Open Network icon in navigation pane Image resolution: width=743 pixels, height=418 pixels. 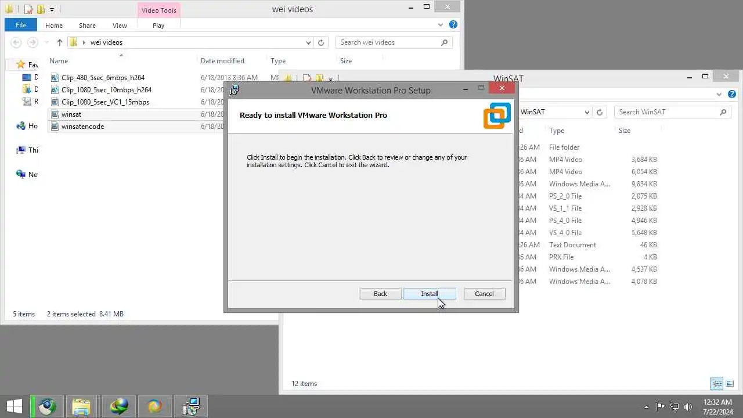(21, 174)
